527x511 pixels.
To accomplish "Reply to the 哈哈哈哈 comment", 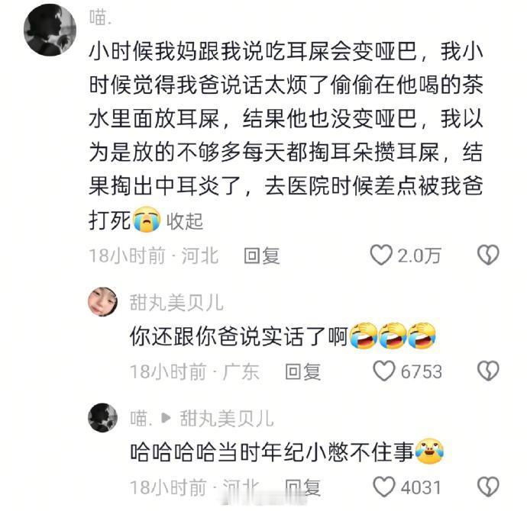I will click(x=302, y=487).
